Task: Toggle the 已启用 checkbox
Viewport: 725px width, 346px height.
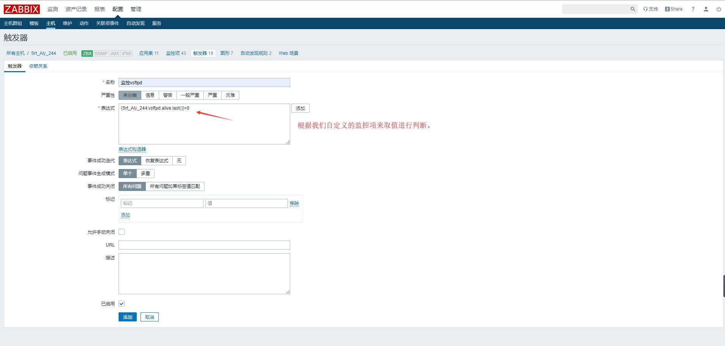Action: click(x=122, y=304)
